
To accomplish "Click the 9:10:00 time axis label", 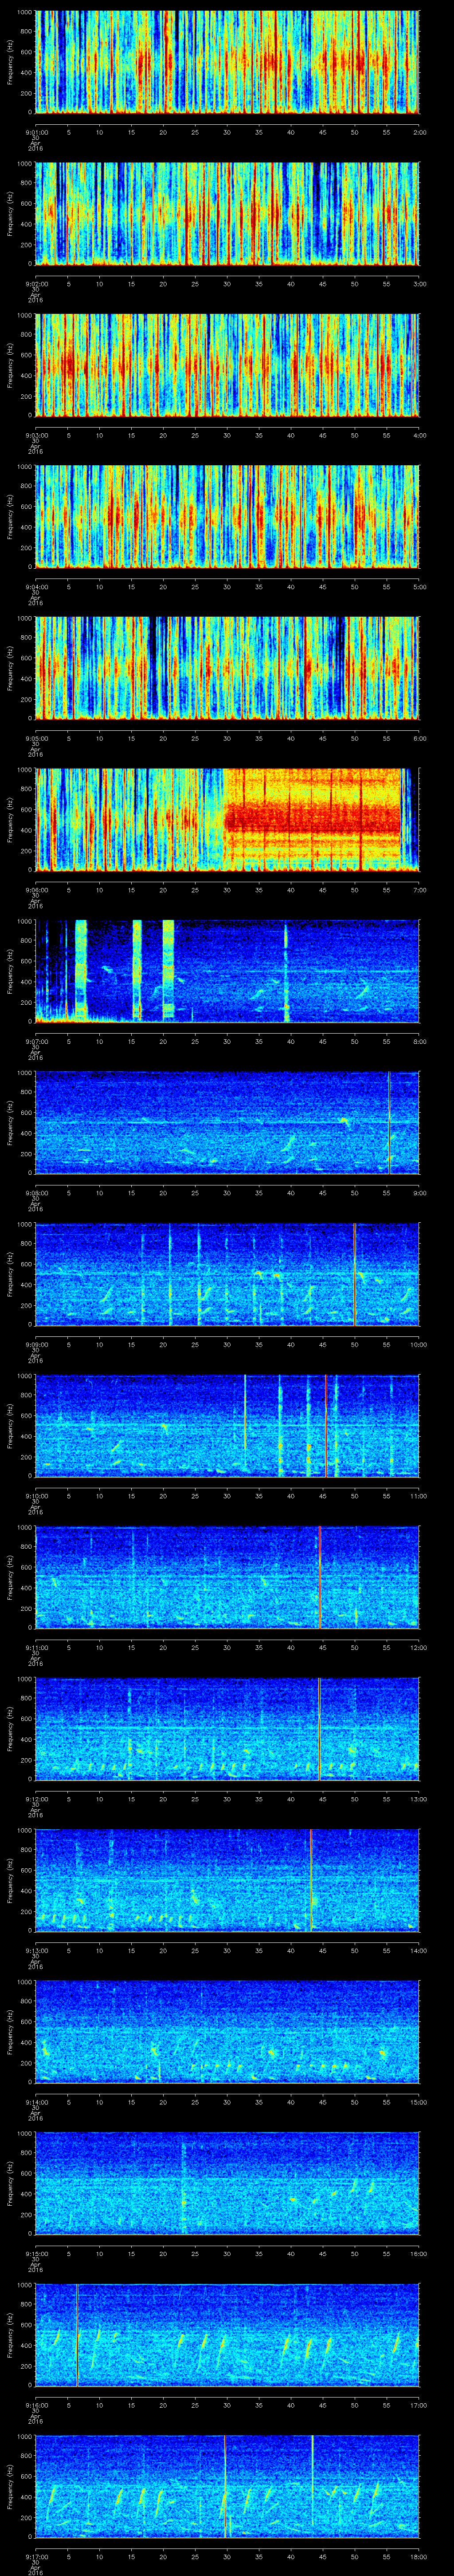I will [x=36, y=1496].
